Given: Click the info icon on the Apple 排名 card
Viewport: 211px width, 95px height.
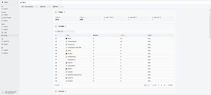Looking at the screenshot, I should click(160, 17).
